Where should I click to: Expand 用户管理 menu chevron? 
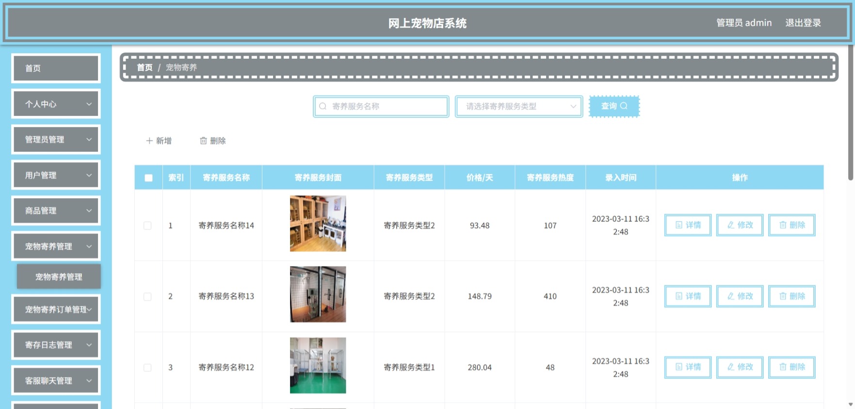point(89,175)
